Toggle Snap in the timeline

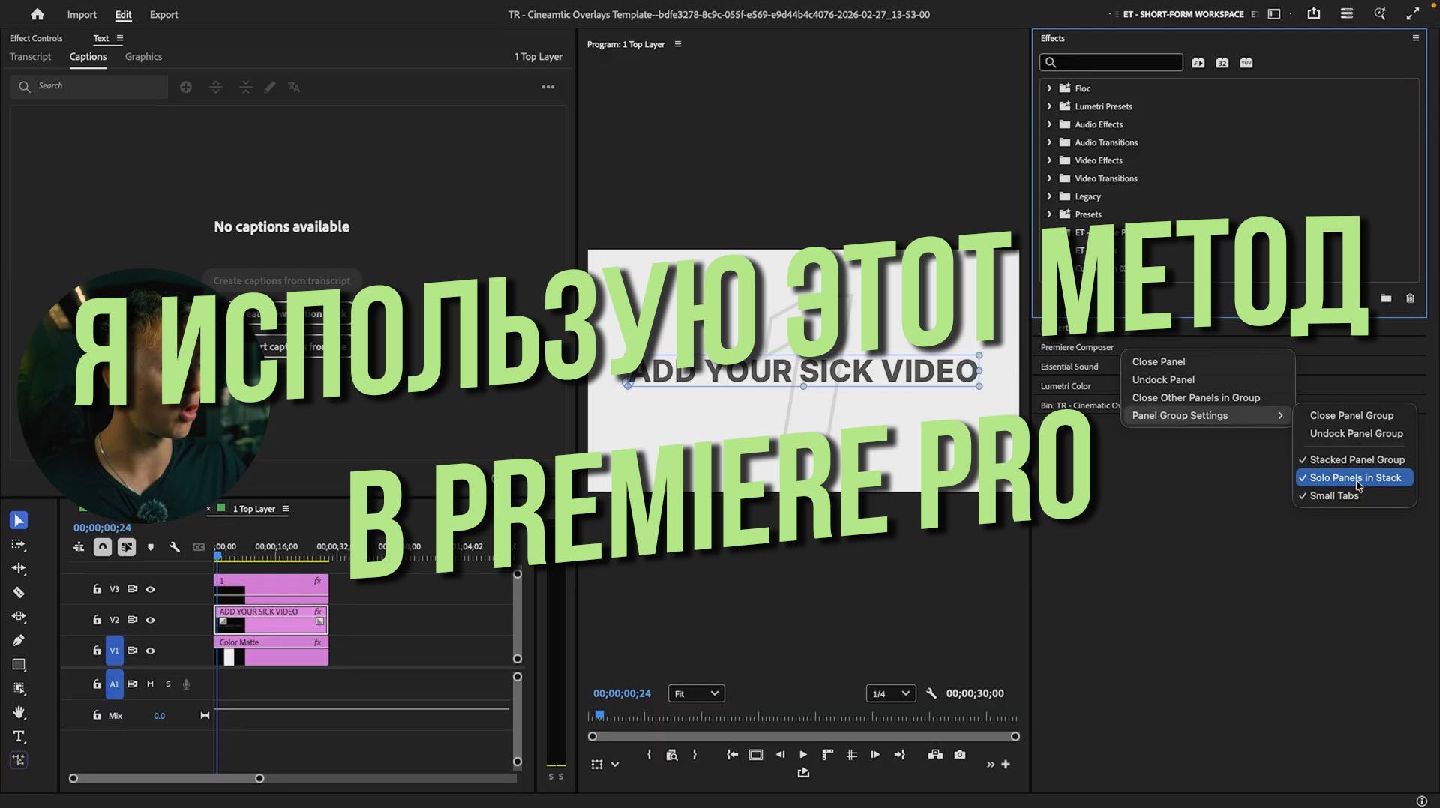(102, 547)
